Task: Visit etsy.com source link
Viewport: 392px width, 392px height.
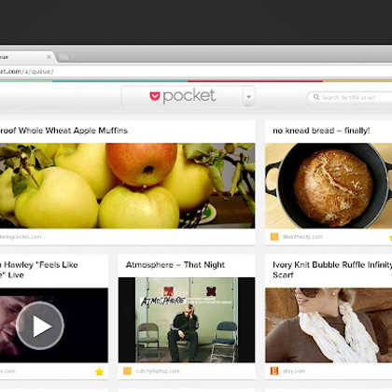Action: [x=294, y=371]
